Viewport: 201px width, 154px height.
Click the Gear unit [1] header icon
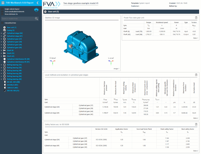[x=45, y=12]
